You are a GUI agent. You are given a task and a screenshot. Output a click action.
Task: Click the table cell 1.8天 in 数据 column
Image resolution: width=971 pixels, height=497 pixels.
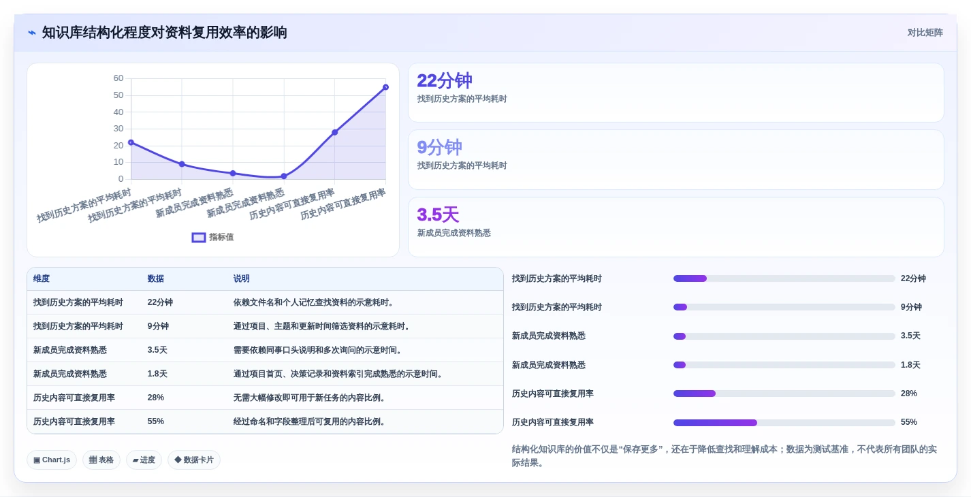coord(157,374)
